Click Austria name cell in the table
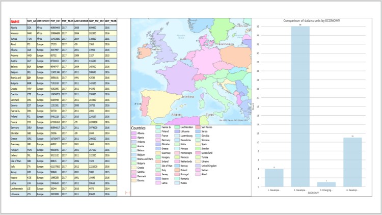The image size is (382, 215). click(x=18, y=61)
